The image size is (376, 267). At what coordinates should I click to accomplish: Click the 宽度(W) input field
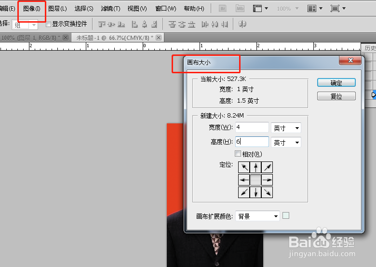point(252,127)
